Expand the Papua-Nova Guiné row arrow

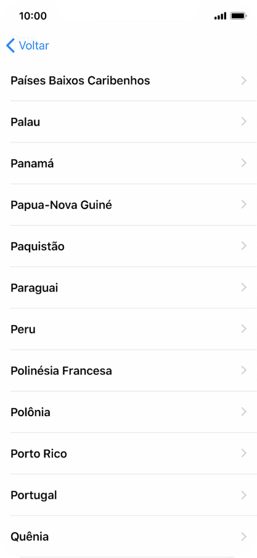(x=244, y=205)
